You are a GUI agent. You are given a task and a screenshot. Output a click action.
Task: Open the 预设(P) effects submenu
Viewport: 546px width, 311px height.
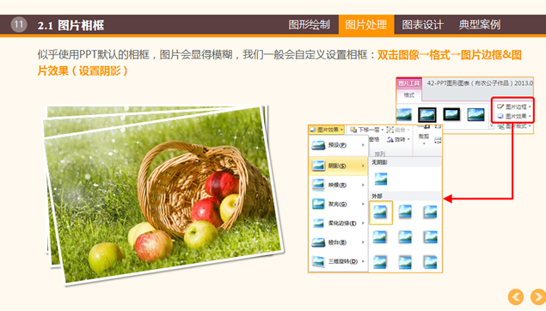pyautogui.click(x=338, y=145)
